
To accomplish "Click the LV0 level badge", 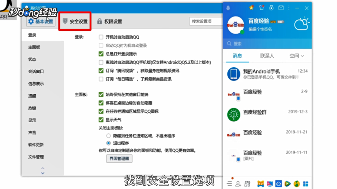I will pyautogui.click(x=273, y=22).
